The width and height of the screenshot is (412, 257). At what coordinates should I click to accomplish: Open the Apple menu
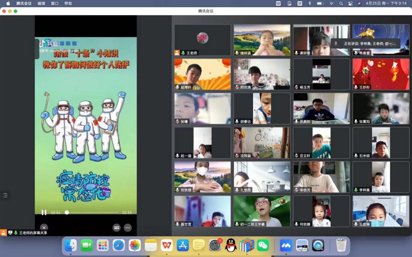(8, 4)
